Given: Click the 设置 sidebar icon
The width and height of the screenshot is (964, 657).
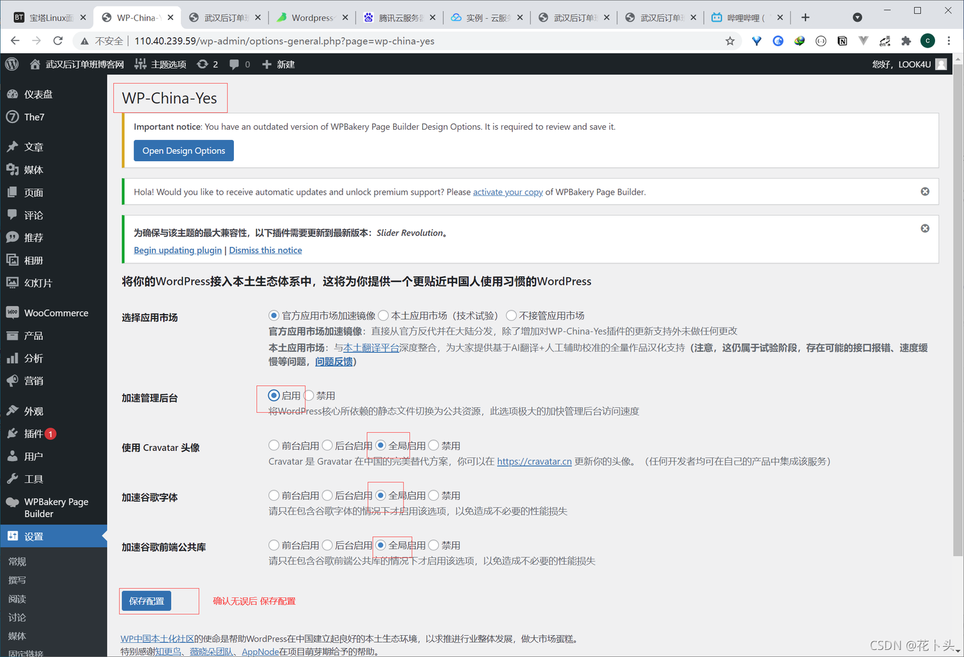Looking at the screenshot, I should (x=12, y=536).
